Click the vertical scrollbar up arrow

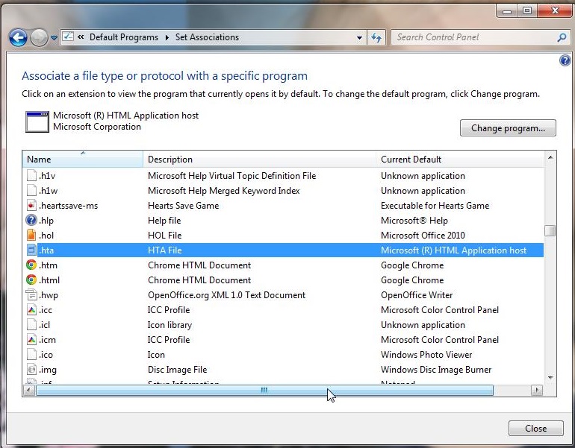click(550, 157)
